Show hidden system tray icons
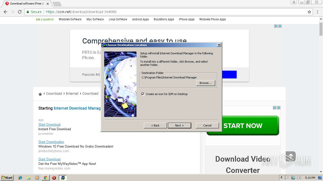 pos(282,178)
